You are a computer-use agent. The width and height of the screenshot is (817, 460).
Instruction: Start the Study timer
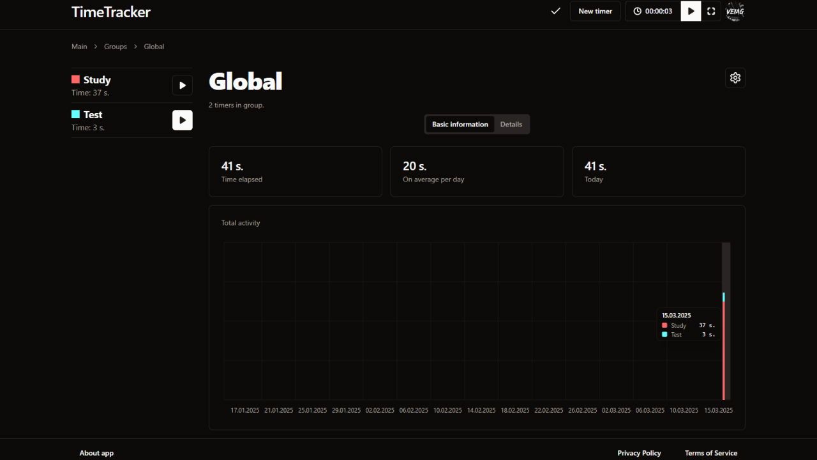click(x=183, y=85)
